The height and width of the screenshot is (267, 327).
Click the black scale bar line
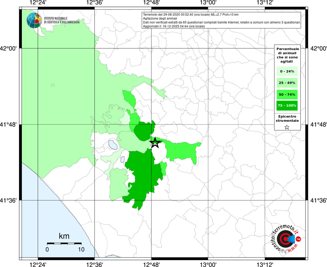click(64, 244)
